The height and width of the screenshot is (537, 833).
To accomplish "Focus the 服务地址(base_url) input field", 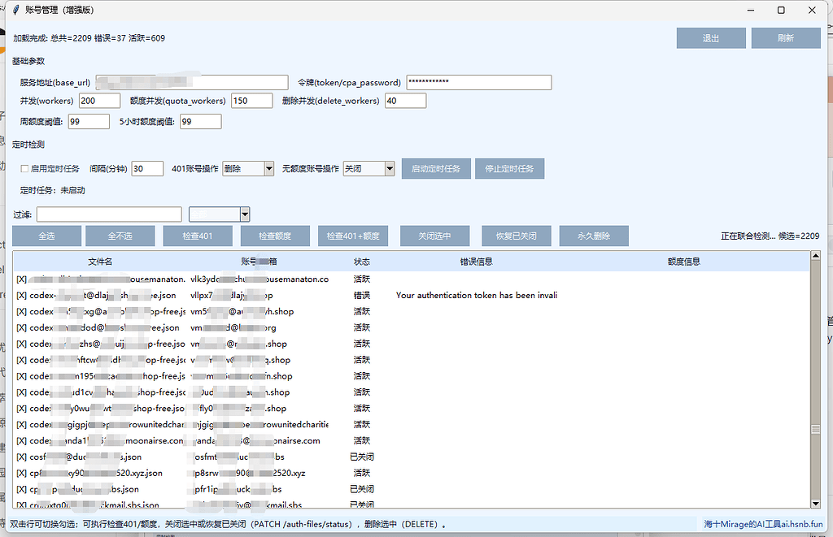I will click(192, 82).
